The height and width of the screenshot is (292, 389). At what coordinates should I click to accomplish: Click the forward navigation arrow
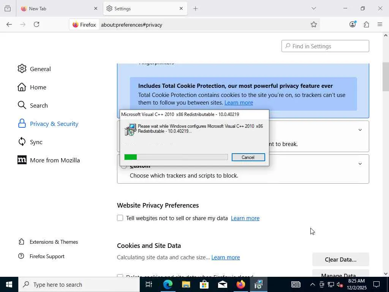(x=23, y=24)
